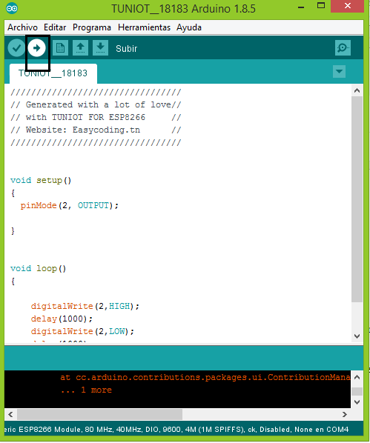Click the ESP8266 Module board status text
Screen dimensions: 370x443
tap(176, 430)
